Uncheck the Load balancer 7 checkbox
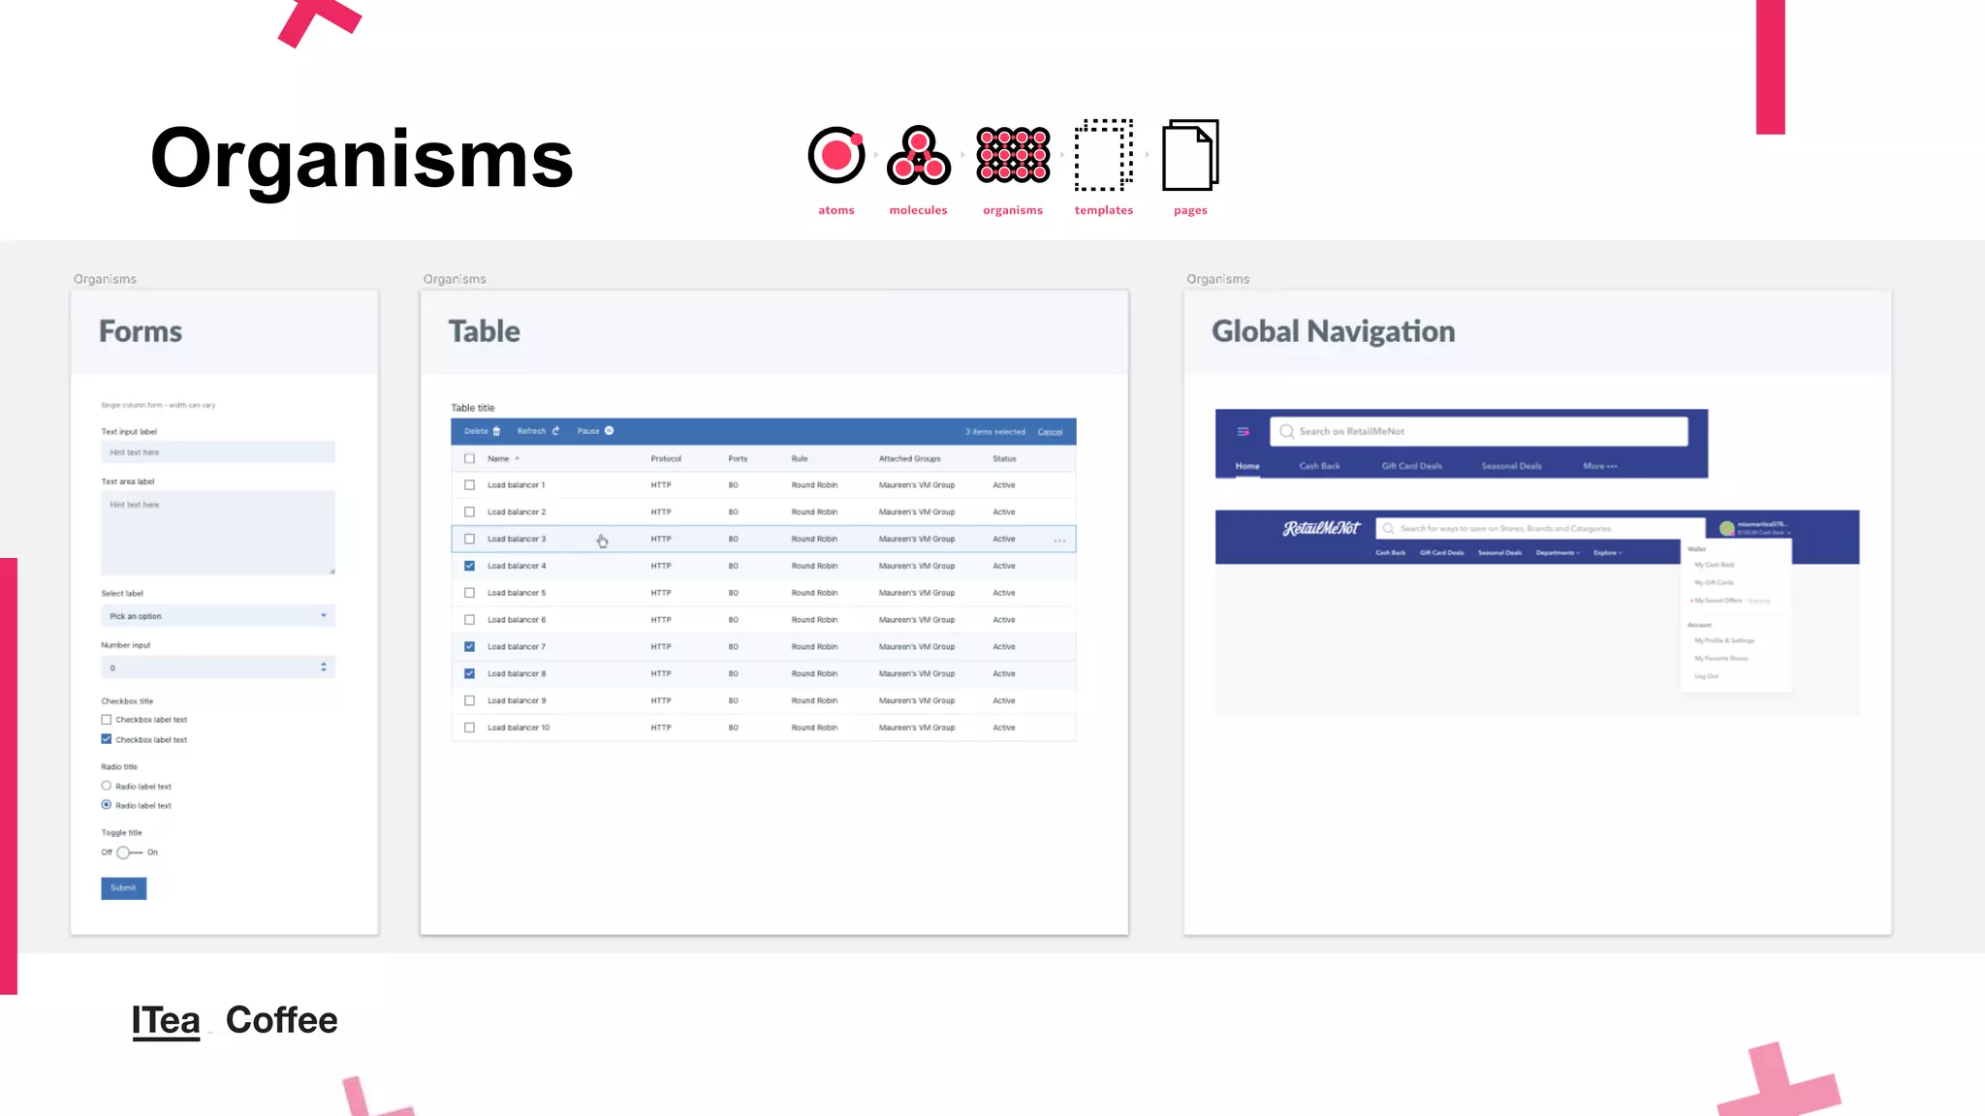 (x=469, y=646)
